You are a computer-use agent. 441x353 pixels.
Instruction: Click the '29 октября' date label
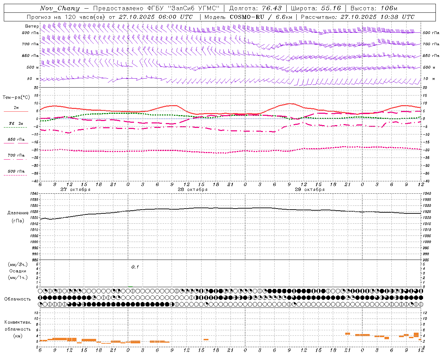click(310, 190)
